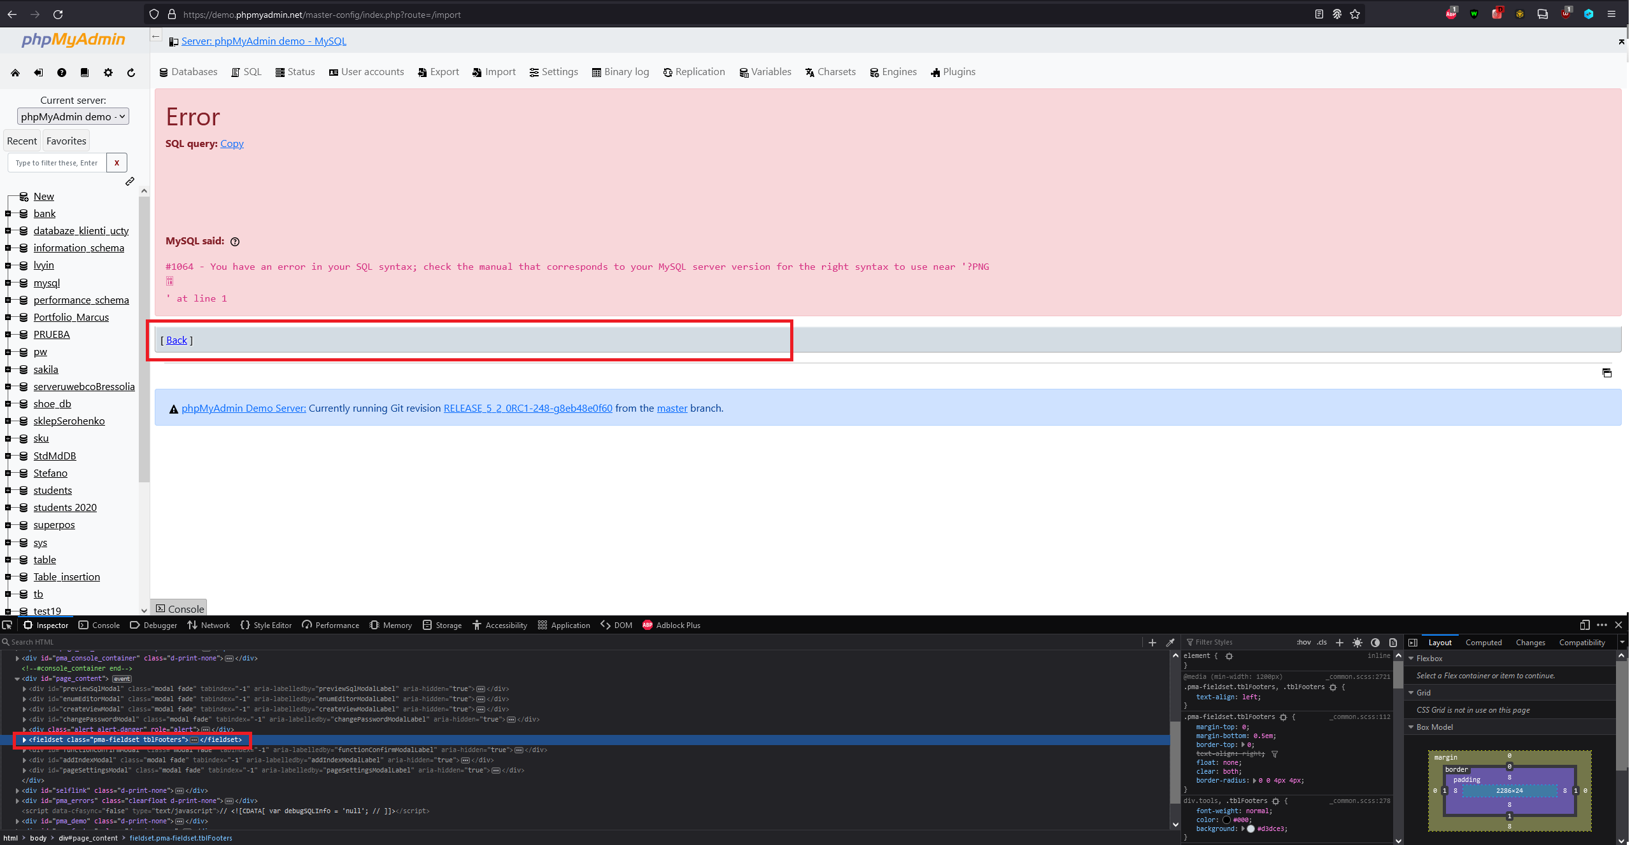Select the element picker icon in DevTools
This screenshot has height=845, width=1630.
click(7, 625)
